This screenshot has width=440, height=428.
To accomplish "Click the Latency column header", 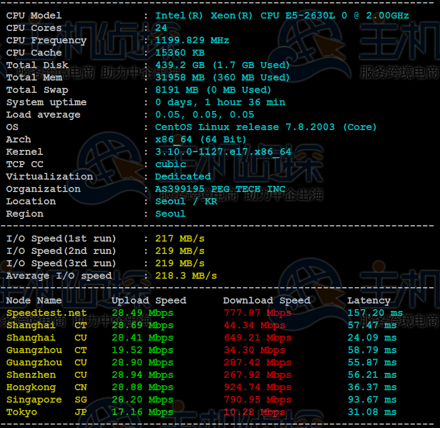I will (368, 301).
